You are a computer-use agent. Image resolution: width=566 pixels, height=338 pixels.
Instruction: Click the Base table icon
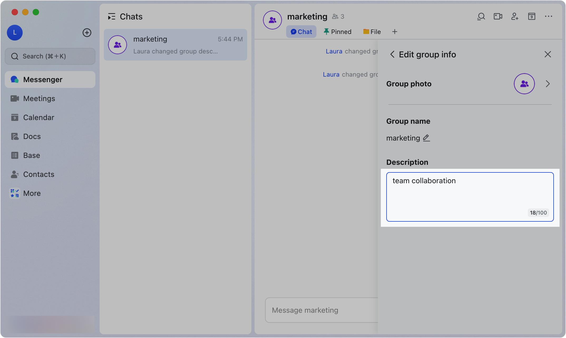tap(14, 155)
